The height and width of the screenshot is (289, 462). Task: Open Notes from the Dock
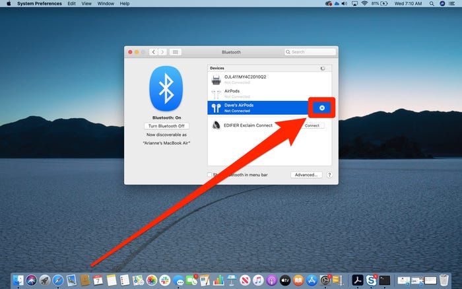[112, 280]
